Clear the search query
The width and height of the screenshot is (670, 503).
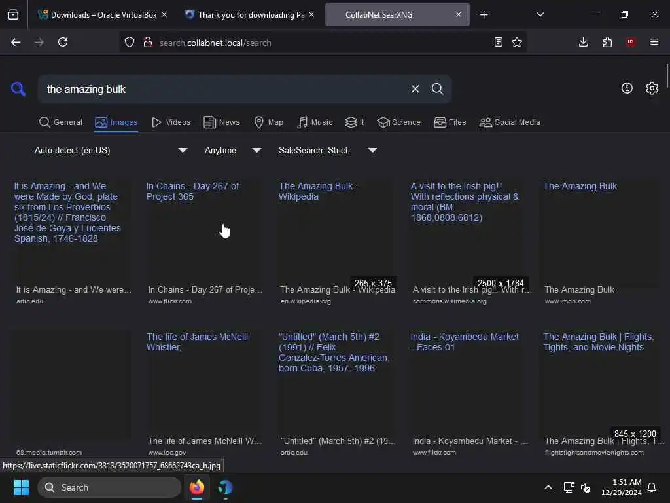coord(415,89)
